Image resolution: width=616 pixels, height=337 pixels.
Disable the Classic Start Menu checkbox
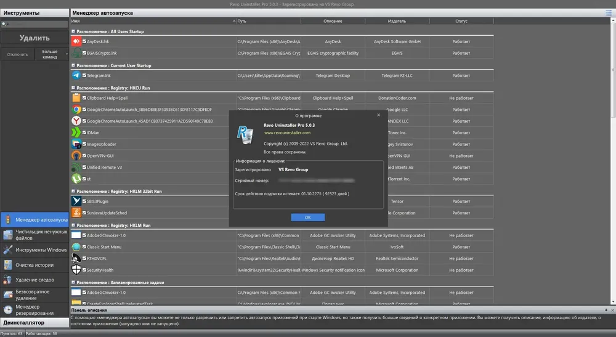tap(84, 246)
